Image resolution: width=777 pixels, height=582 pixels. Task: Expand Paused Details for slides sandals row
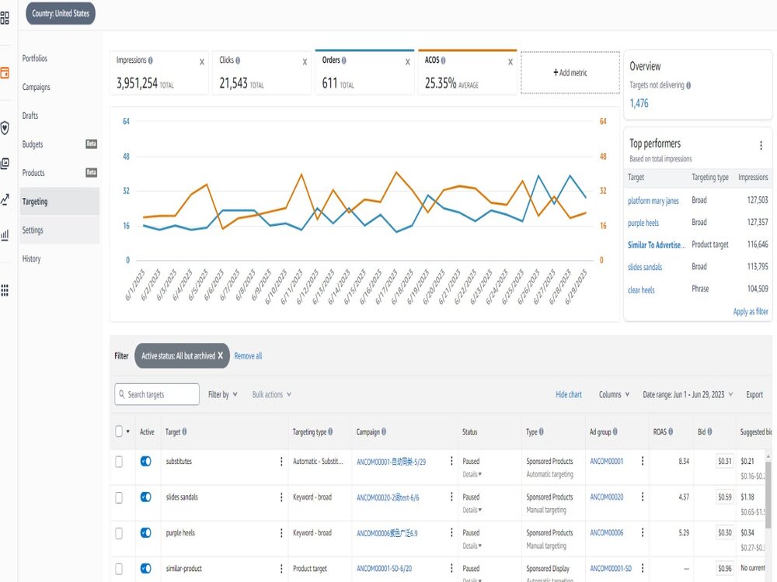click(472, 510)
